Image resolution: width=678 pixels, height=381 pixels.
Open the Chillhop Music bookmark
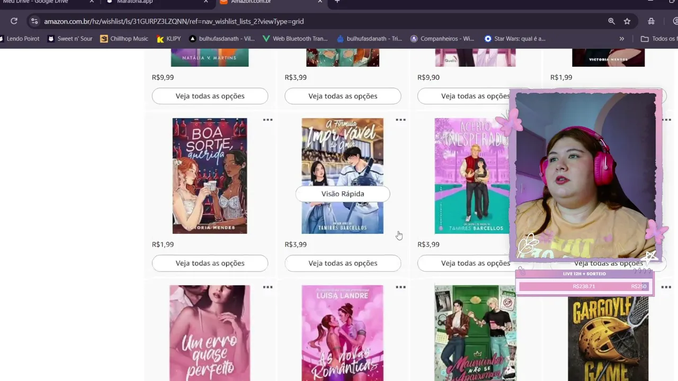pos(124,39)
